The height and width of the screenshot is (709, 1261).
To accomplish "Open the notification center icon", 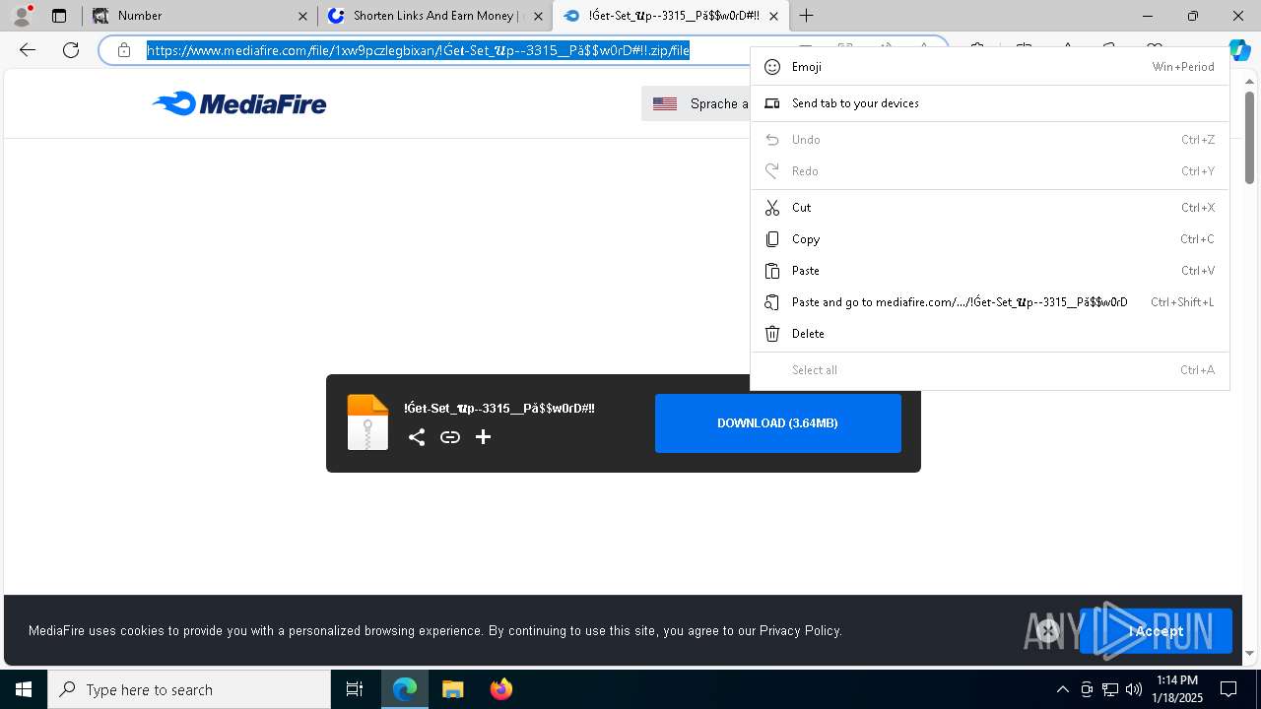I will pos(1228,689).
